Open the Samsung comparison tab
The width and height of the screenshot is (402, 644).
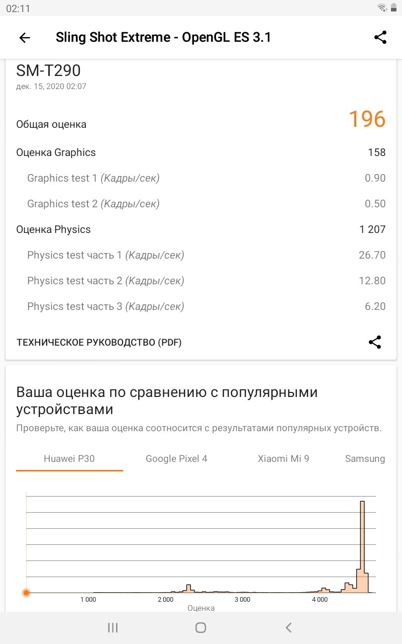(365, 459)
